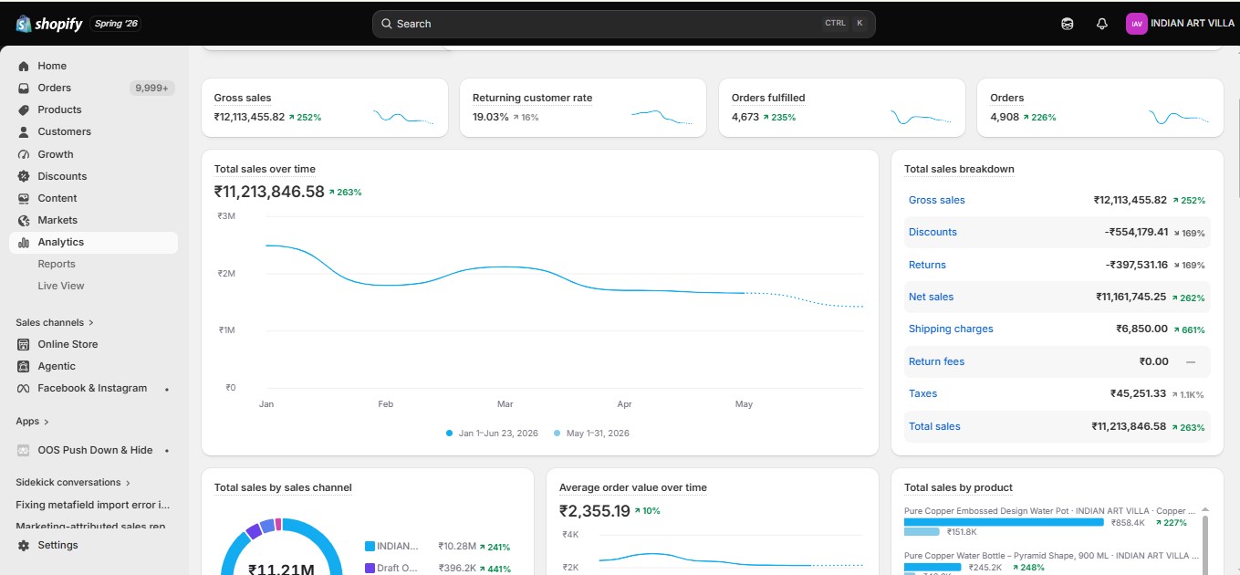Image resolution: width=1240 pixels, height=575 pixels.
Task: Open the Returns breakdown link
Action: [x=927, y=265]
